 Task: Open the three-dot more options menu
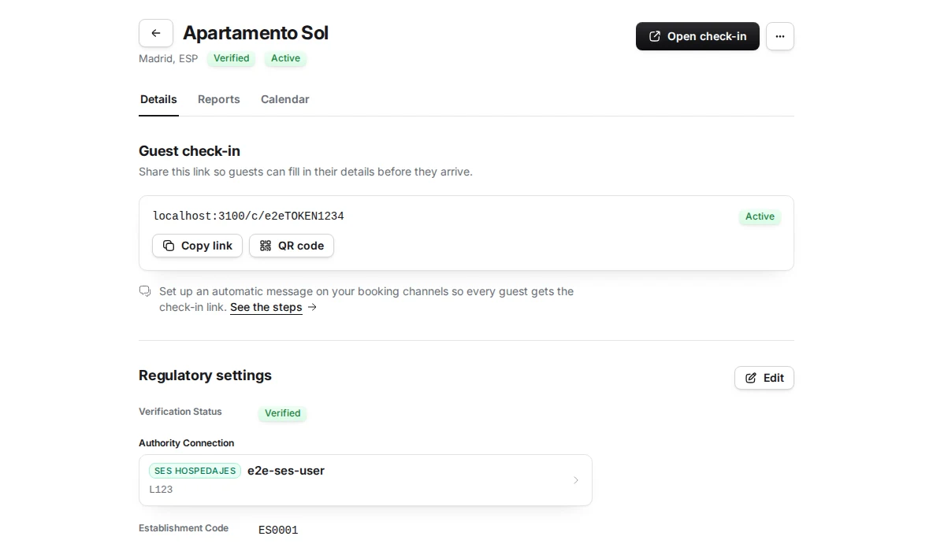coord(779,36)
